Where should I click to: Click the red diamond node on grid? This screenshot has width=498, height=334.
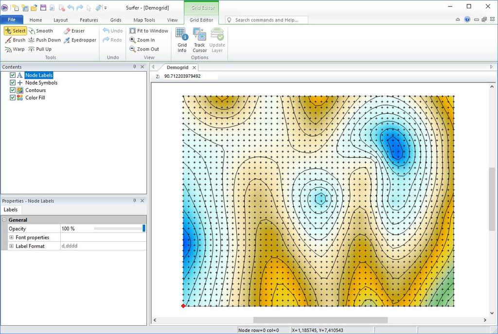click(183, 306)
